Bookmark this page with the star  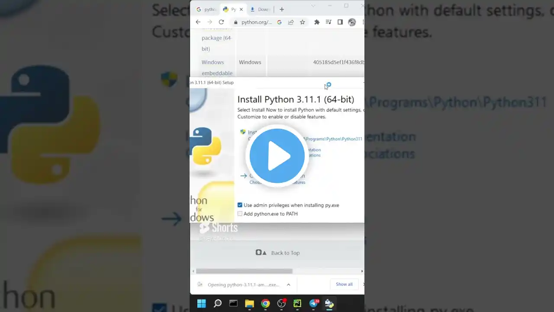click(x=303, y=22)
